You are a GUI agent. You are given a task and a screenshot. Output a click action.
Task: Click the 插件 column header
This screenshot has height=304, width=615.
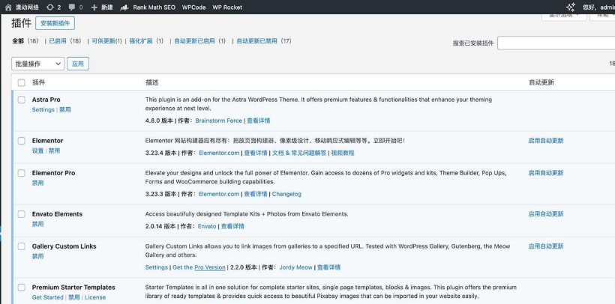coord(38,82)
